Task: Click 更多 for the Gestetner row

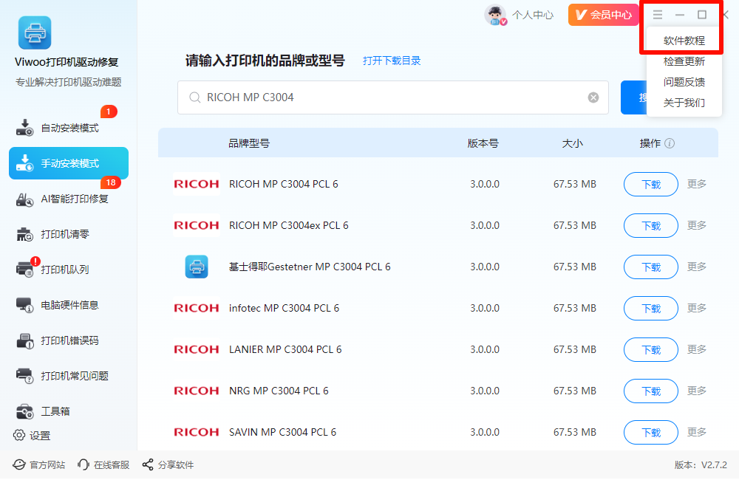Action: click(697, 267)
